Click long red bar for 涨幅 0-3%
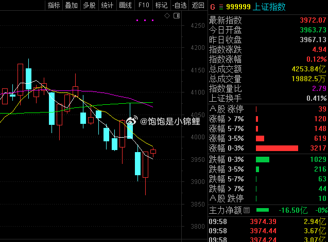 pyautogui.click(x=277, y=148)
